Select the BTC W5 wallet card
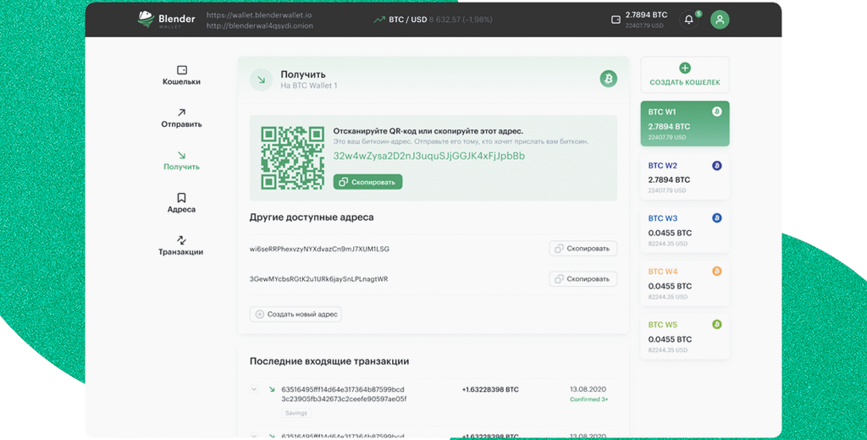This screenshot has width=867, height=440. tap(684, 337)
